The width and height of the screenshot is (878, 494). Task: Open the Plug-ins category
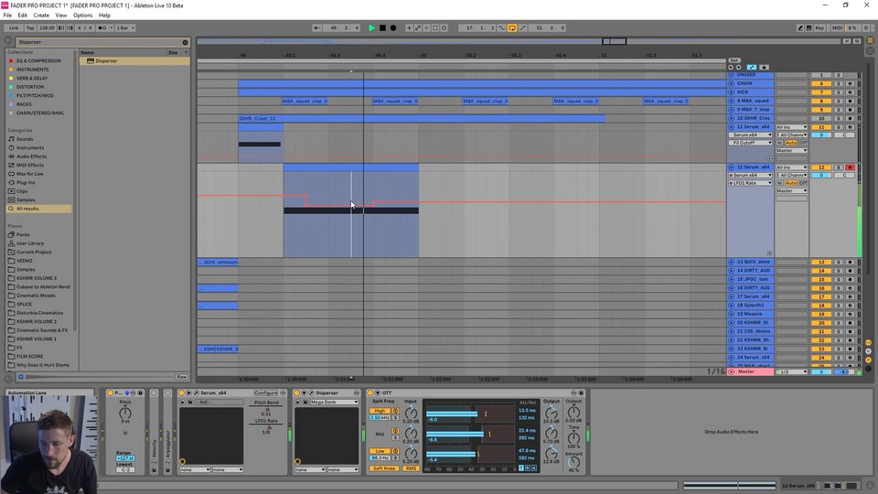[26, 183]
